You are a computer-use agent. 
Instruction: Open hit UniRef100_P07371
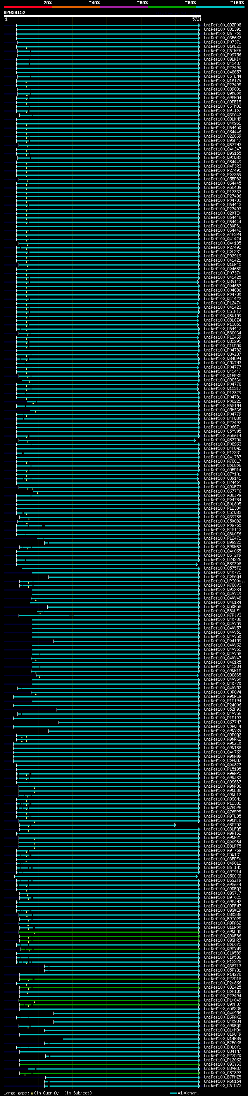(222, 42)
